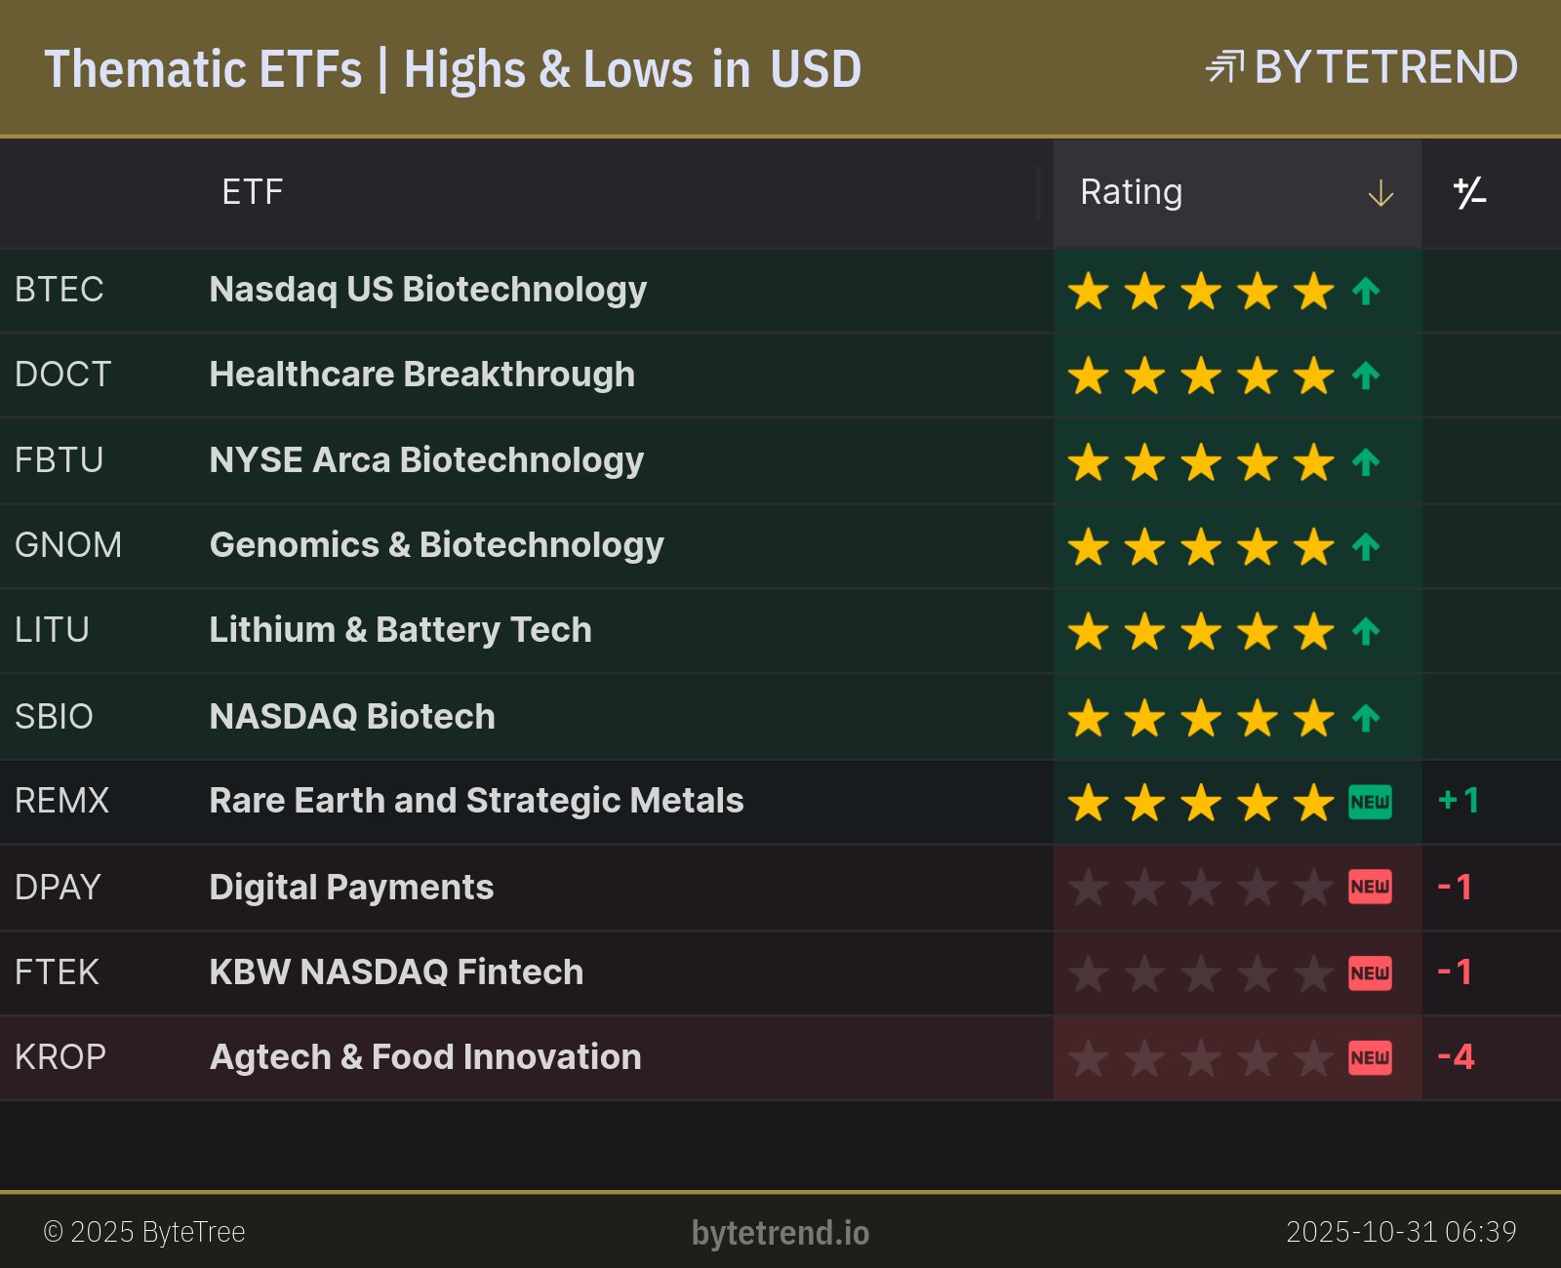Select the FTEK ticker
This screenshot has height=1268, width=1561.
click(57, 972)
